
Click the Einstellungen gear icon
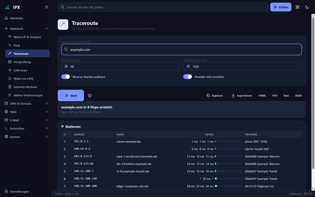pos(7,191)
